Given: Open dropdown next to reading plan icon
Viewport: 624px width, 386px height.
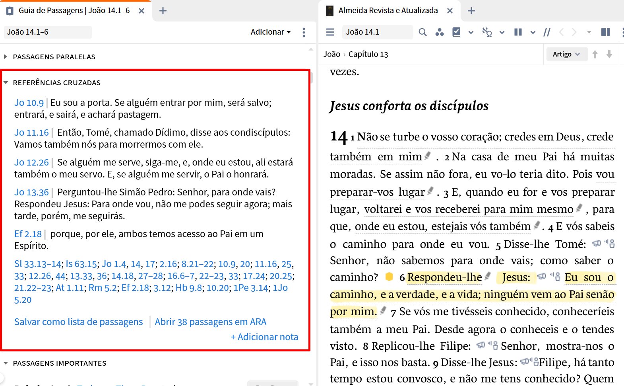Looking at the screenshot, I should pyautogui.click(x=471, y=32).
